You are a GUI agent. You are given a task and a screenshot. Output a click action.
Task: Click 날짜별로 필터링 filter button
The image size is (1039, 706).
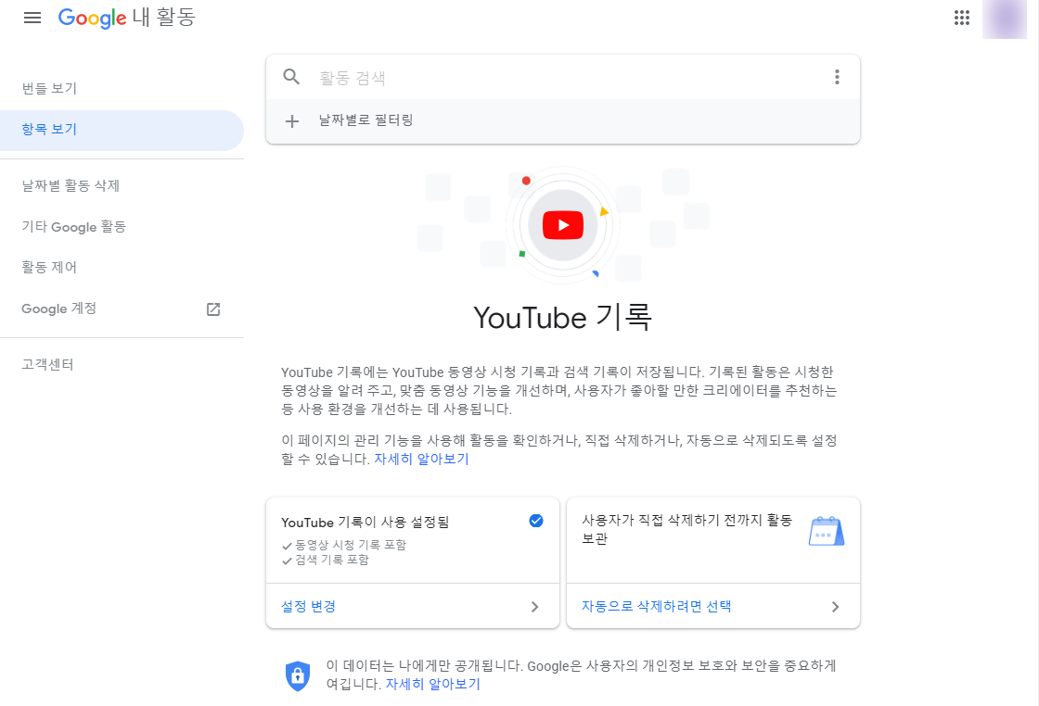[x=562, y=121]
